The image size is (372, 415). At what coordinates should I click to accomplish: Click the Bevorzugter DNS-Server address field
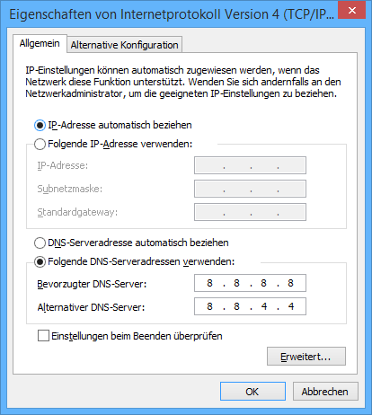[250, 283]
